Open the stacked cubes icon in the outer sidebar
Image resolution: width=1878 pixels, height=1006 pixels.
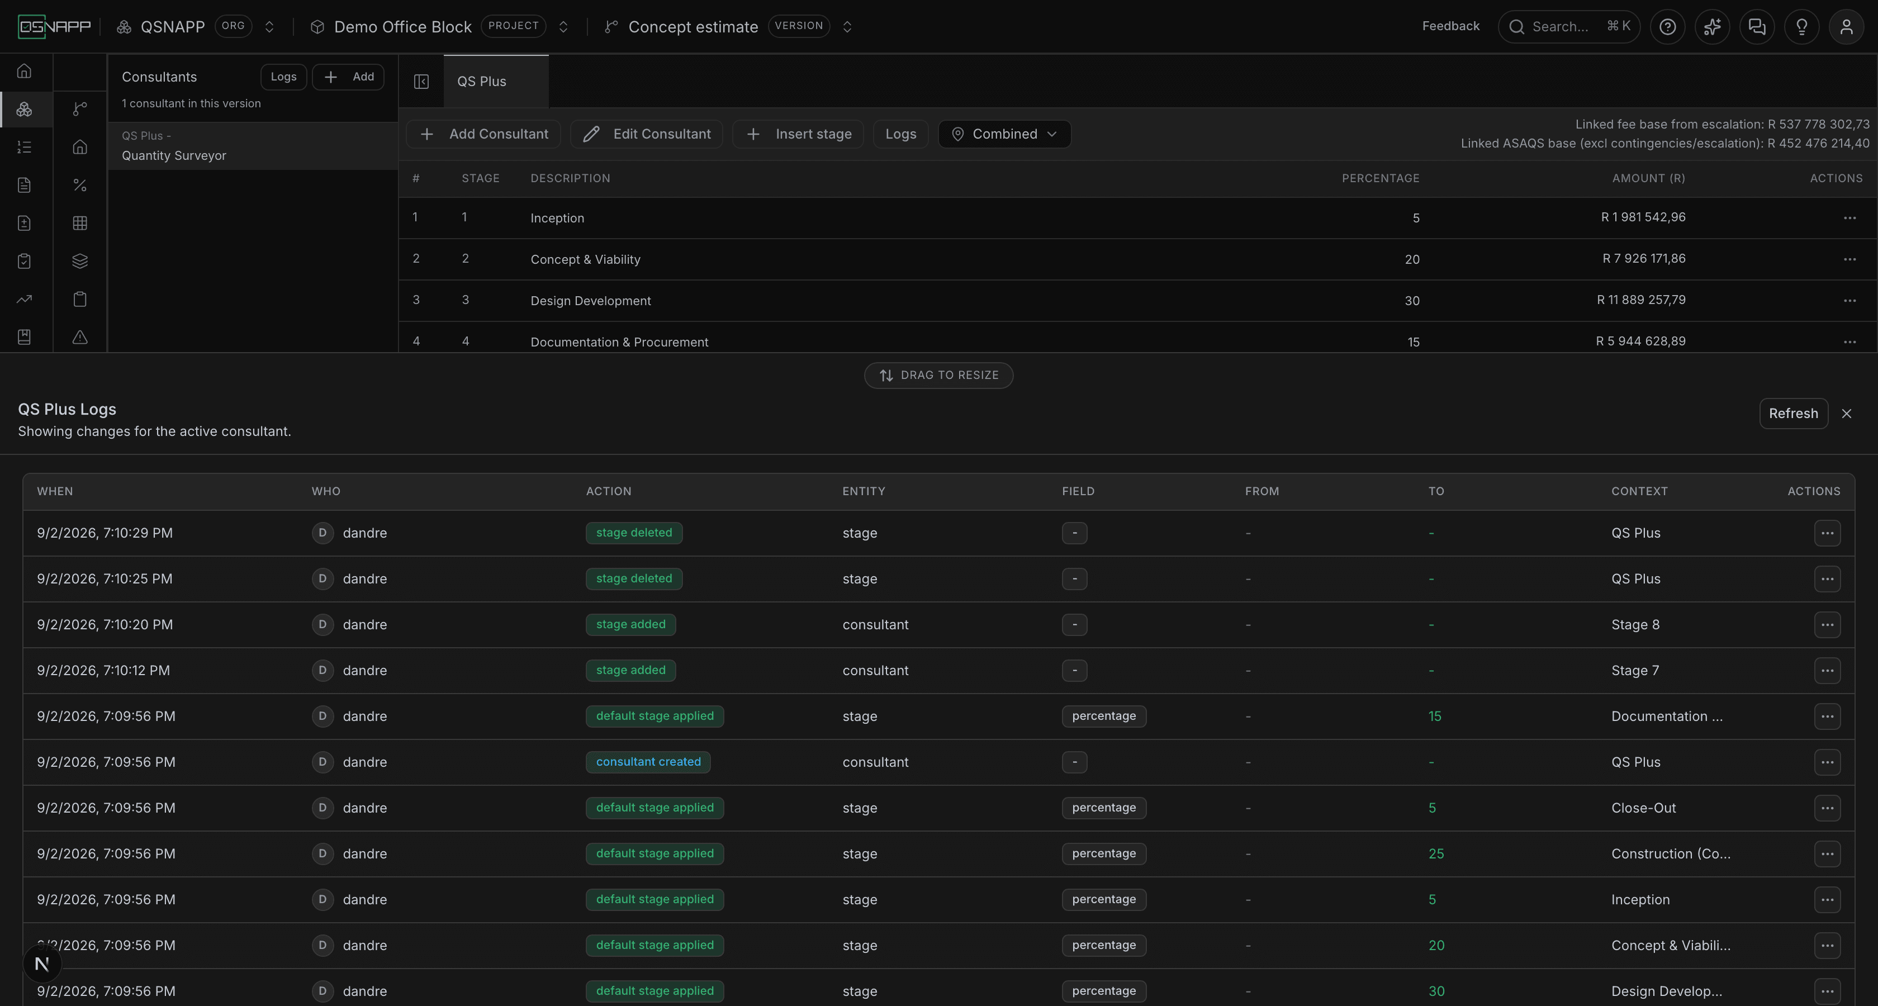click(x=24, y=110)
